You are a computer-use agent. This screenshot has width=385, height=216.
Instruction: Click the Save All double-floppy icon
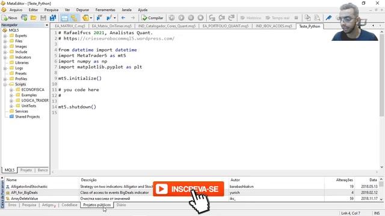click(x=53, y=17)
